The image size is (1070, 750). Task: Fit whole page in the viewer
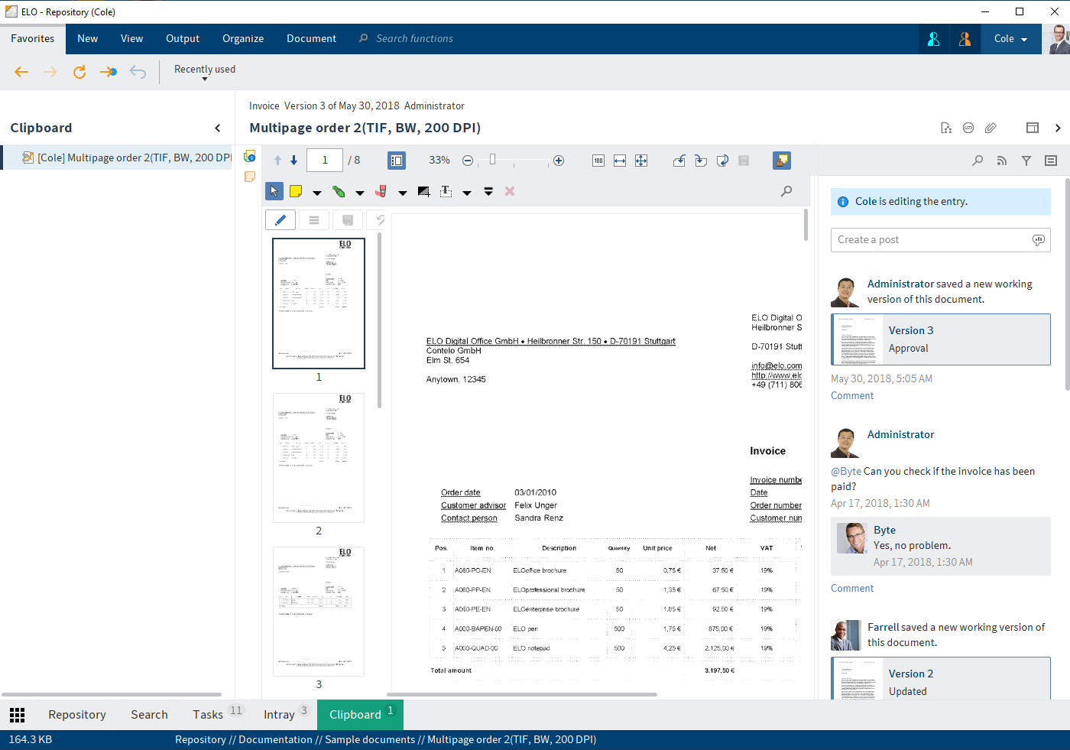[x=641, y=161]
